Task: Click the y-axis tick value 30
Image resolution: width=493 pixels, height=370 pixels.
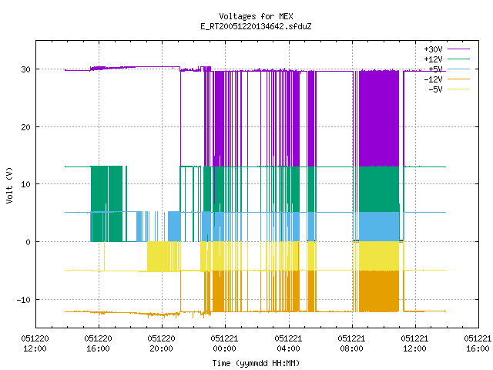Action: pos(25,69)
